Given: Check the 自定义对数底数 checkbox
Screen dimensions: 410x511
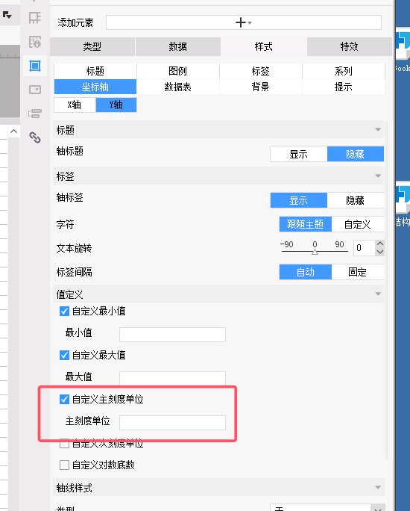Looking at the screenshot, I should click(64, 465).
